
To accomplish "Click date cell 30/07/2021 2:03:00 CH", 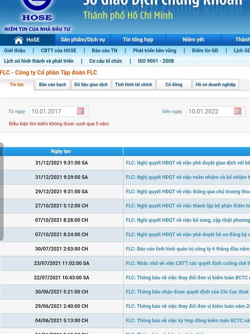I will [x=61, y=249].
